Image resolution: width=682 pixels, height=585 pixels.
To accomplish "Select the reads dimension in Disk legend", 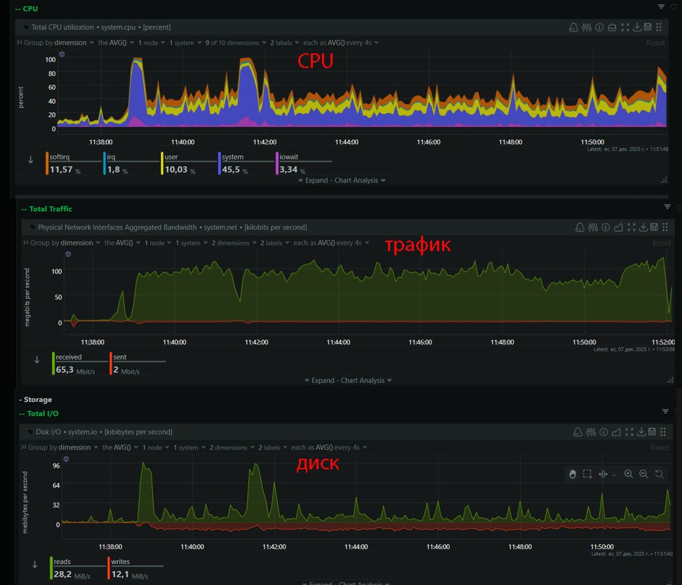I will (63, 562).
